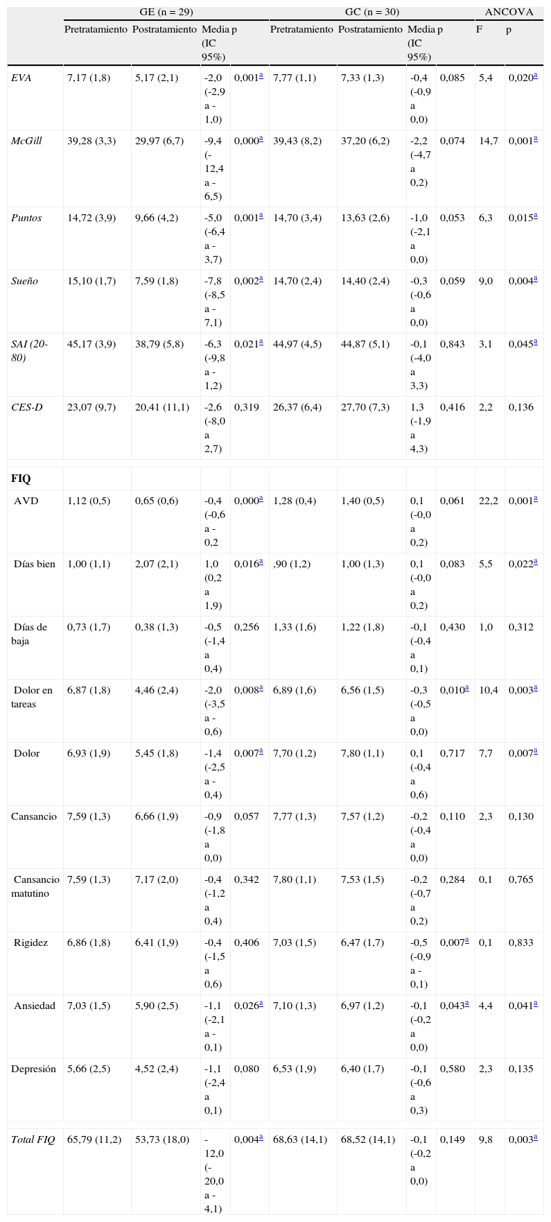The width and height of the screenshot is (551, 1222).
Task: Click the 'GE (n = 29)' column header
Action: pos(165,12)
